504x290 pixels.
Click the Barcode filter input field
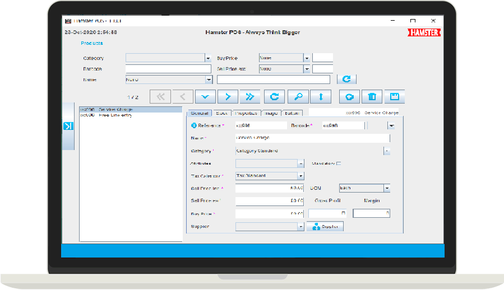[168, 69]
